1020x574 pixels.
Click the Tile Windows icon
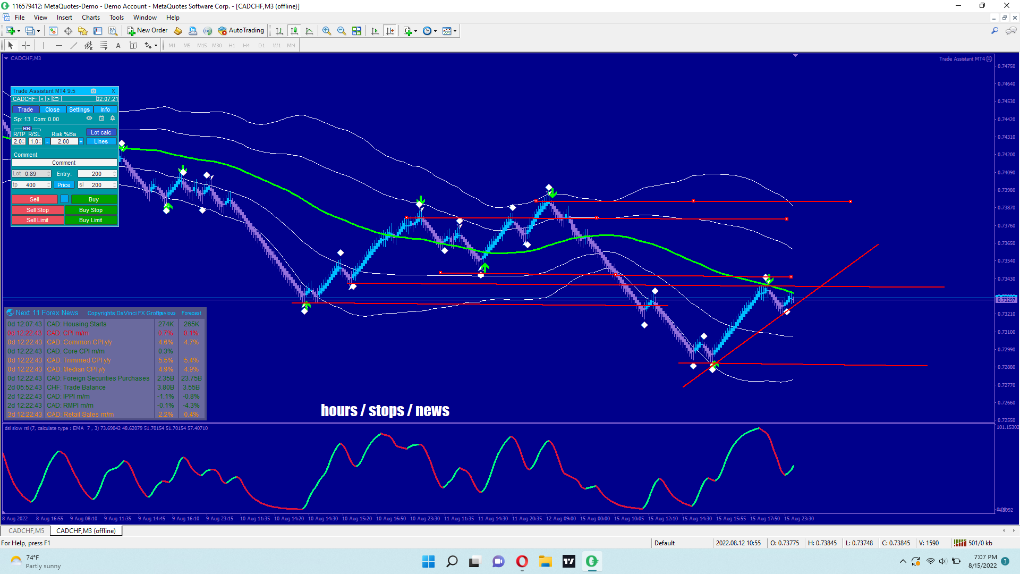(x=356, y=31)
